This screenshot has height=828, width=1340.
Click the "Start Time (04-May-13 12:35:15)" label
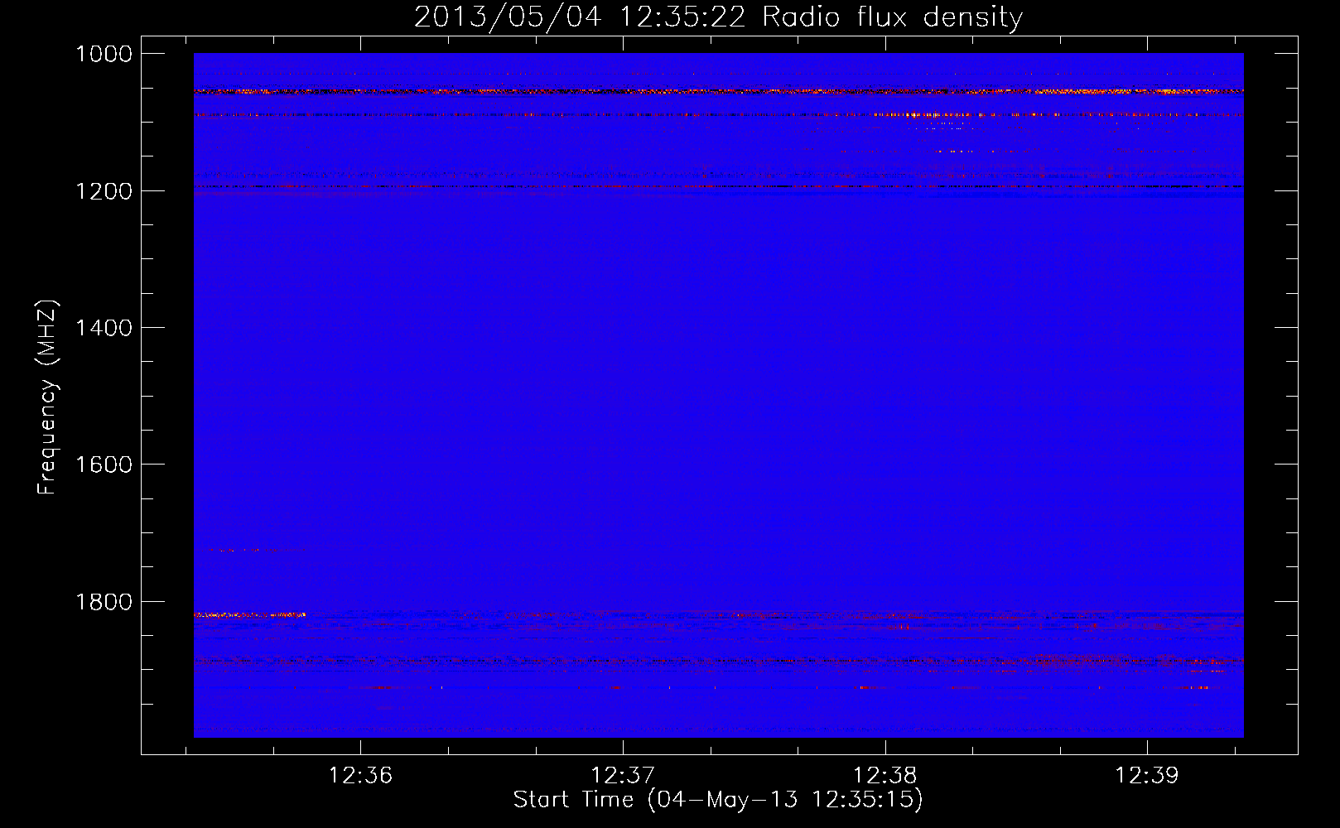pyautogui.click(x=718, y=800)
